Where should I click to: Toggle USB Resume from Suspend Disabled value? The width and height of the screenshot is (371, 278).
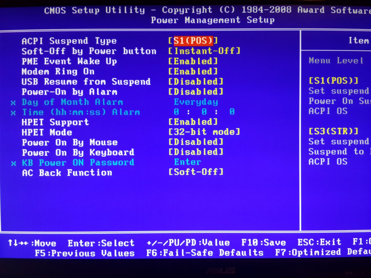196,82
